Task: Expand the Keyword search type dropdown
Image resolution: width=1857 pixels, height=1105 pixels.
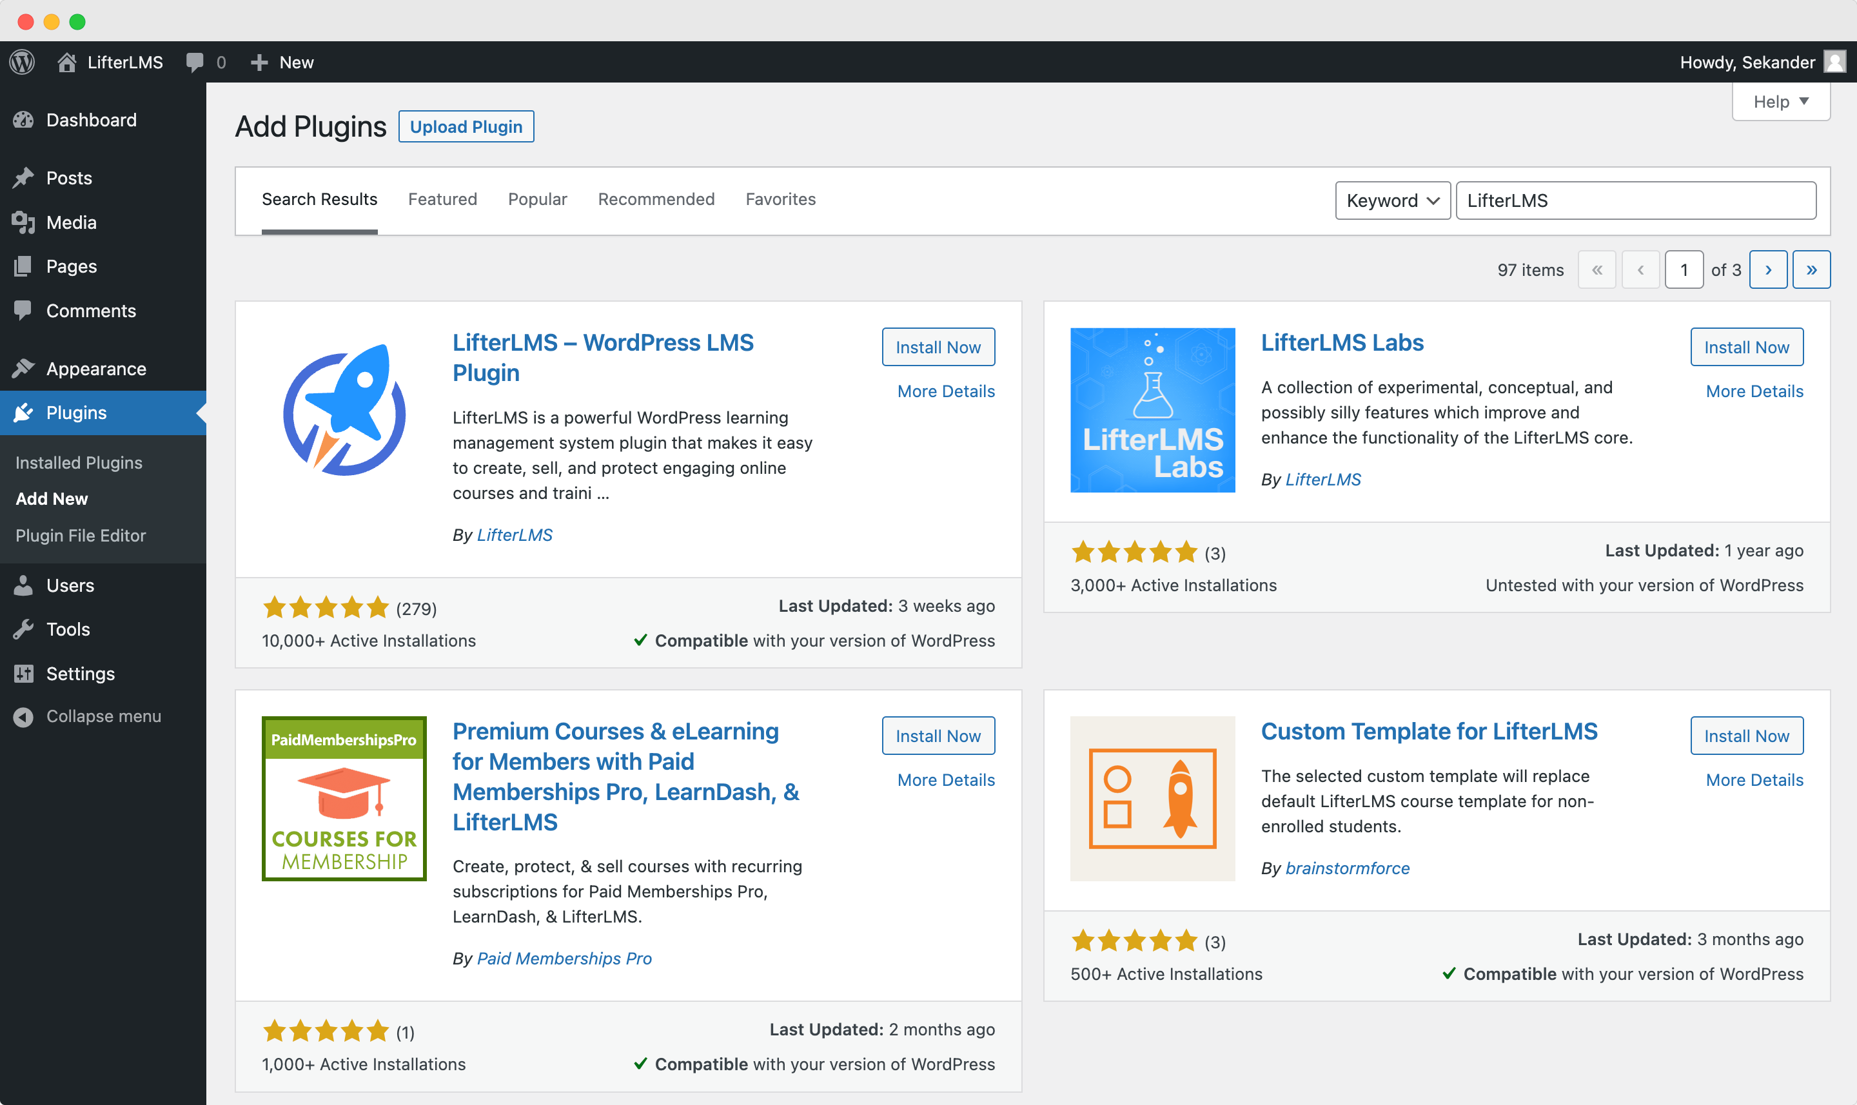Action: 1392,200
